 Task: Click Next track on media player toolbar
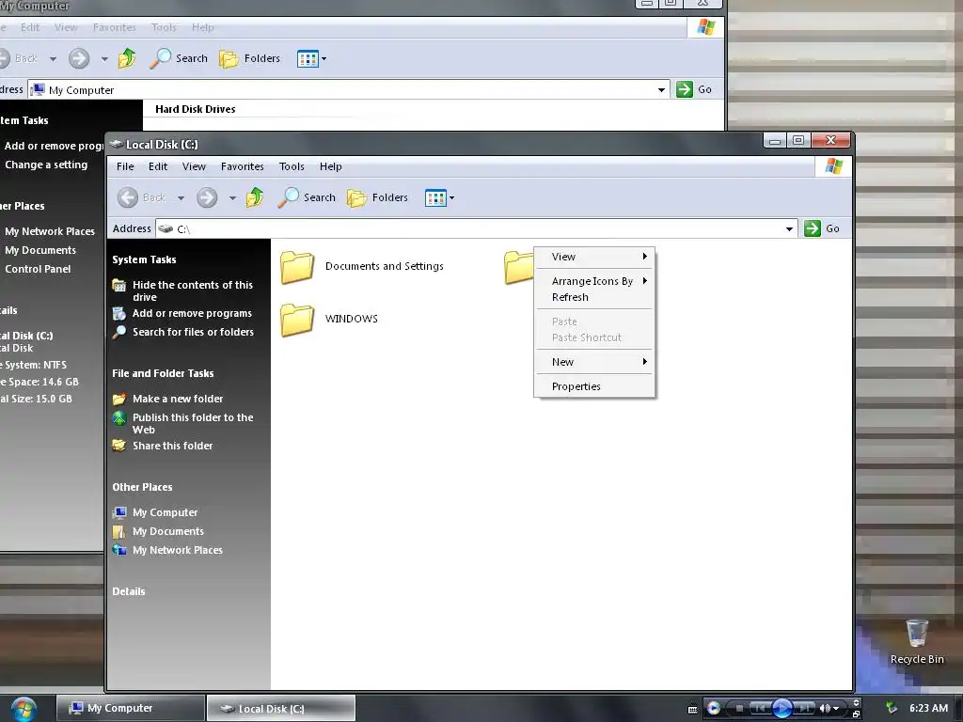[x=804, y=709]
